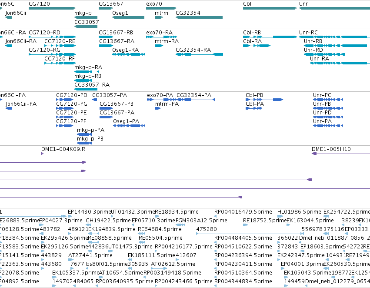Select the exo70 gene feature
The width and height of the screenshot is (370, 288).
161,8
